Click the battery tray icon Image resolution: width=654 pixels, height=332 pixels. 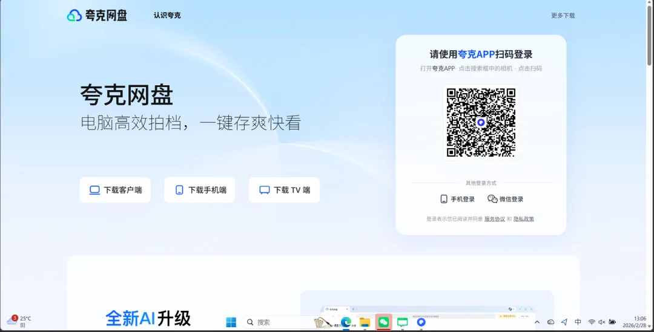click(612, 322)
